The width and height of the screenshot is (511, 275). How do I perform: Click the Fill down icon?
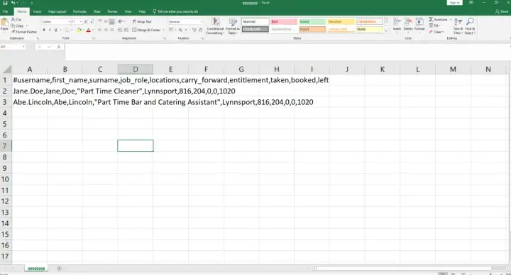pyautogui.click(x=431, y=26)
